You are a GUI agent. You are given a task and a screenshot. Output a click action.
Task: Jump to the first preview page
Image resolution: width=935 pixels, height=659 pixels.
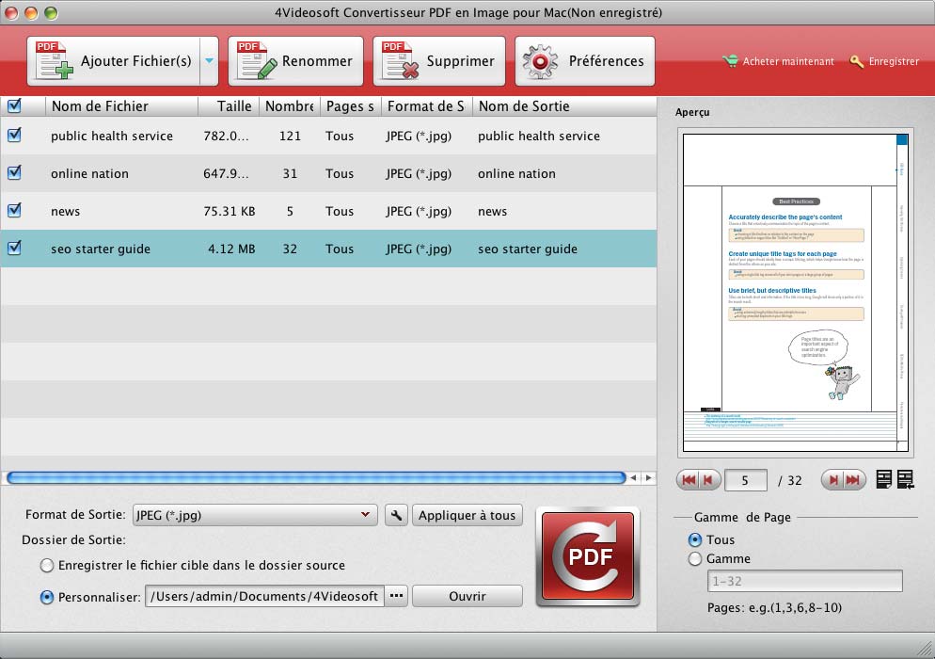pyautogui.click(x=689, y=480)
